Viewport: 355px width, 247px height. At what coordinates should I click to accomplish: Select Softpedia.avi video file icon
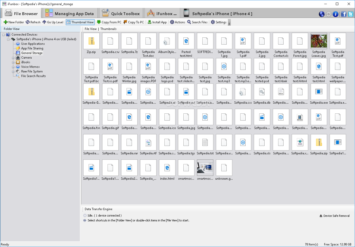(x=186, y=92)
